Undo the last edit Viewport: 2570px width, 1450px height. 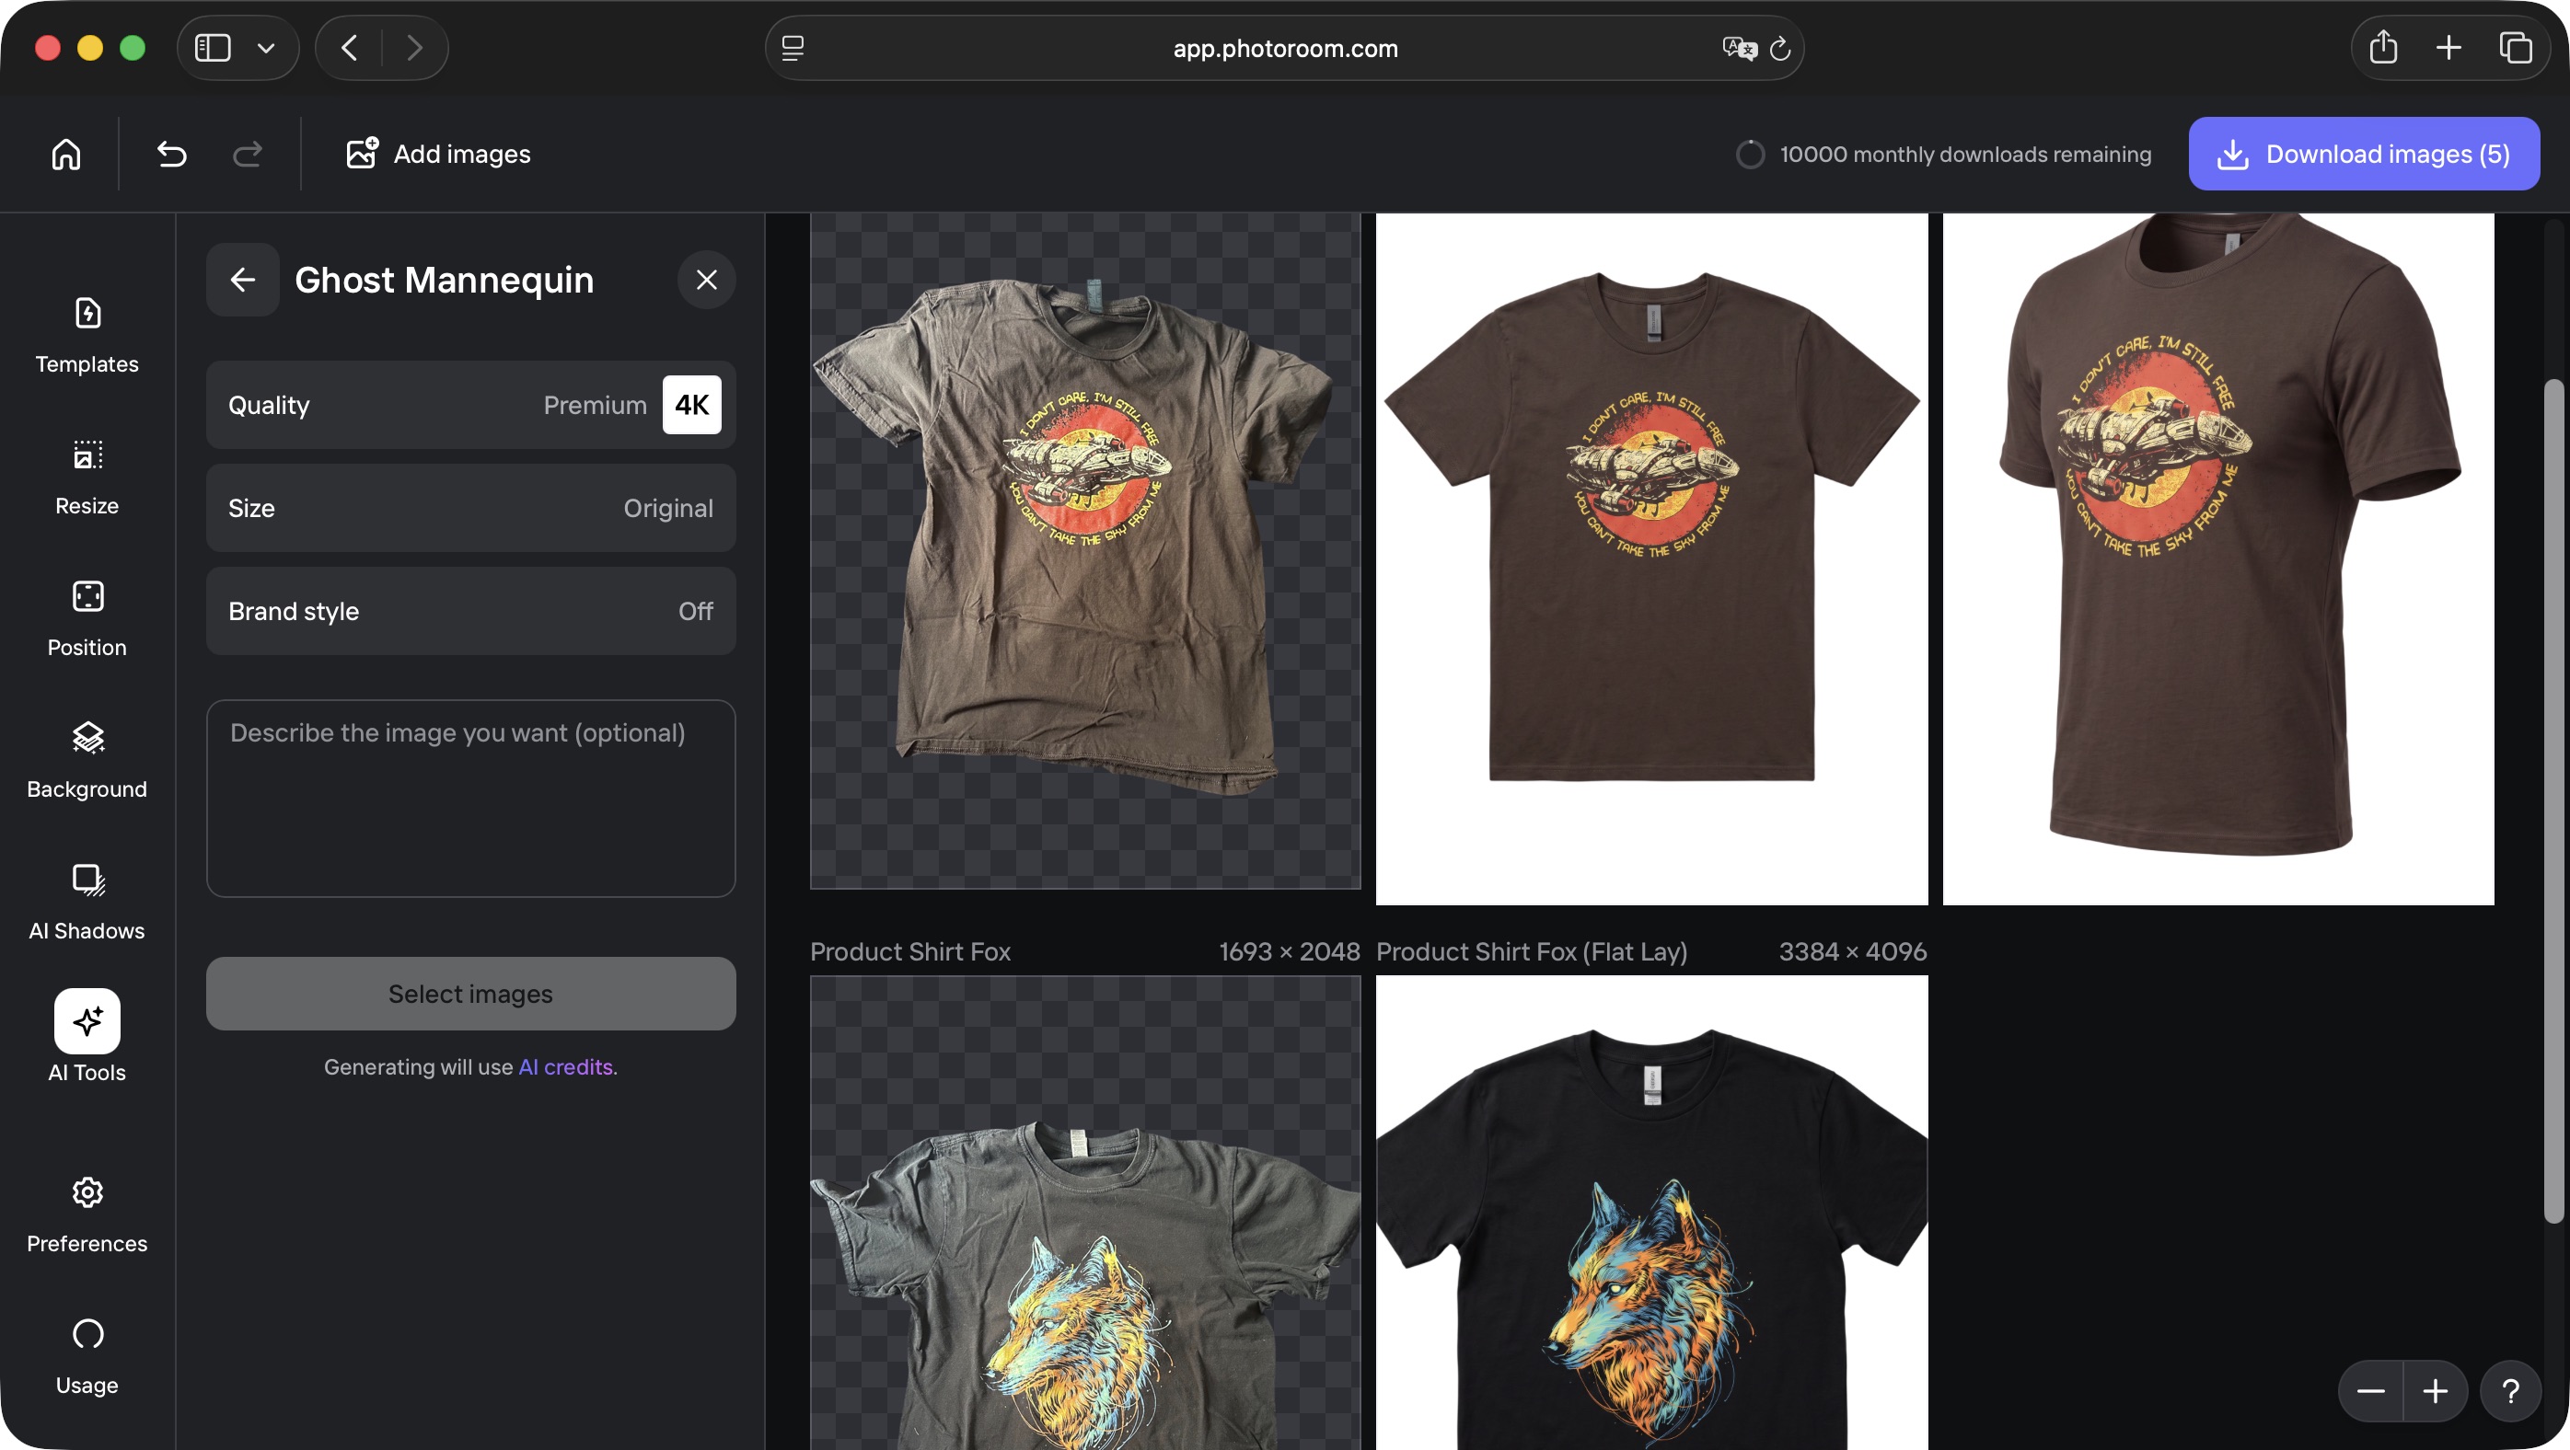[x=171, y=154]
